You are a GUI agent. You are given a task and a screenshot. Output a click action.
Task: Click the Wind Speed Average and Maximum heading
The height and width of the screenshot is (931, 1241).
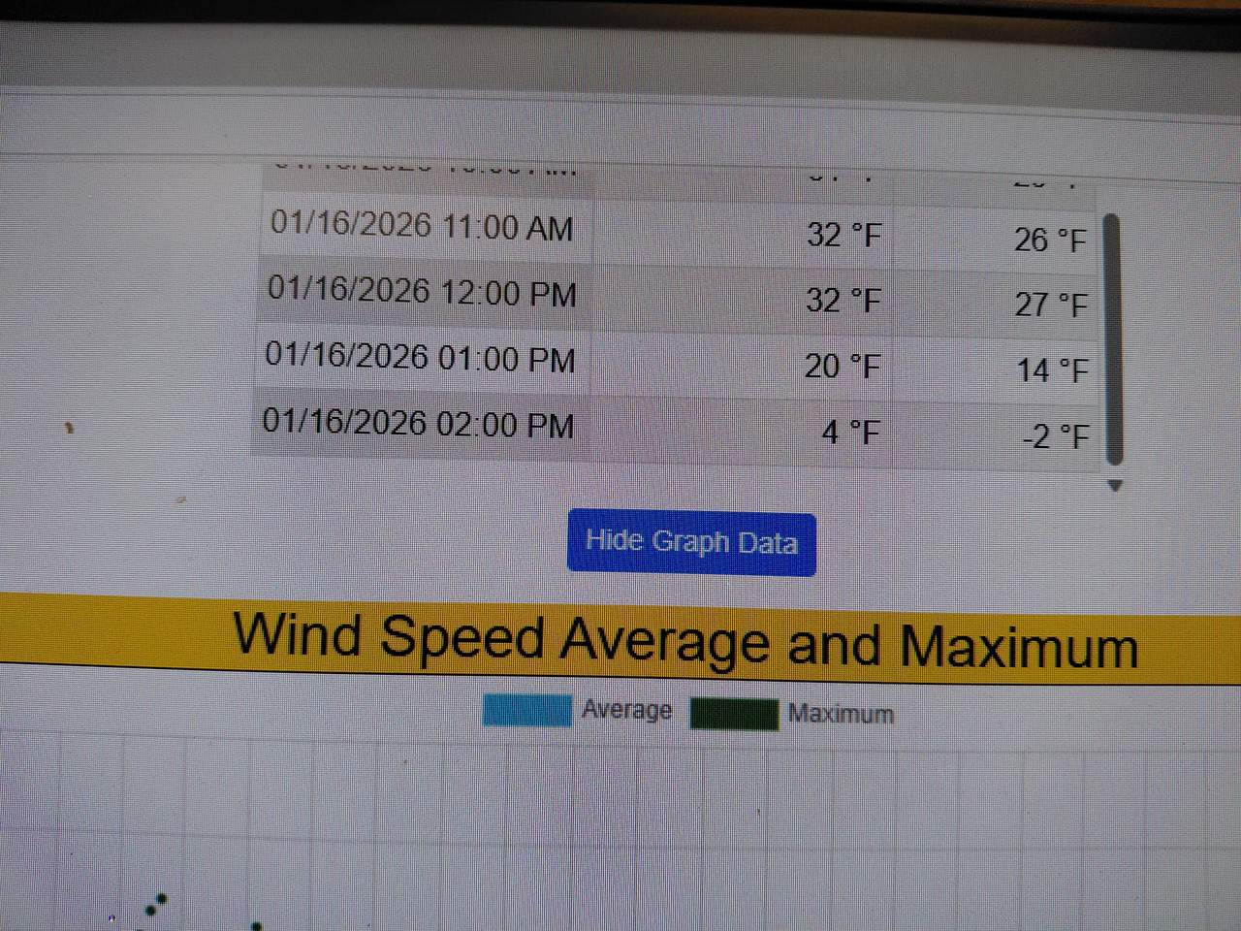(x=685, y=641)
